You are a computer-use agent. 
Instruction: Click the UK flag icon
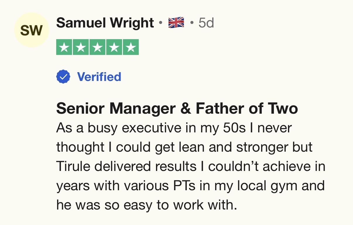(x=176, y=23)
